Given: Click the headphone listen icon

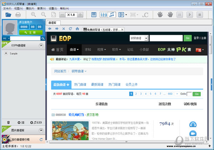Looking at the screenshot, I should click(x=193, y=124).
